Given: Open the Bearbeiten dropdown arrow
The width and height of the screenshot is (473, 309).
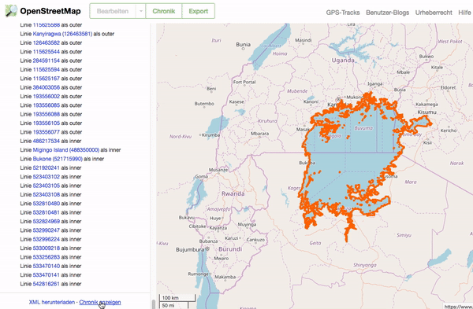Looking at the screenshot, I should tap(140, 11).
